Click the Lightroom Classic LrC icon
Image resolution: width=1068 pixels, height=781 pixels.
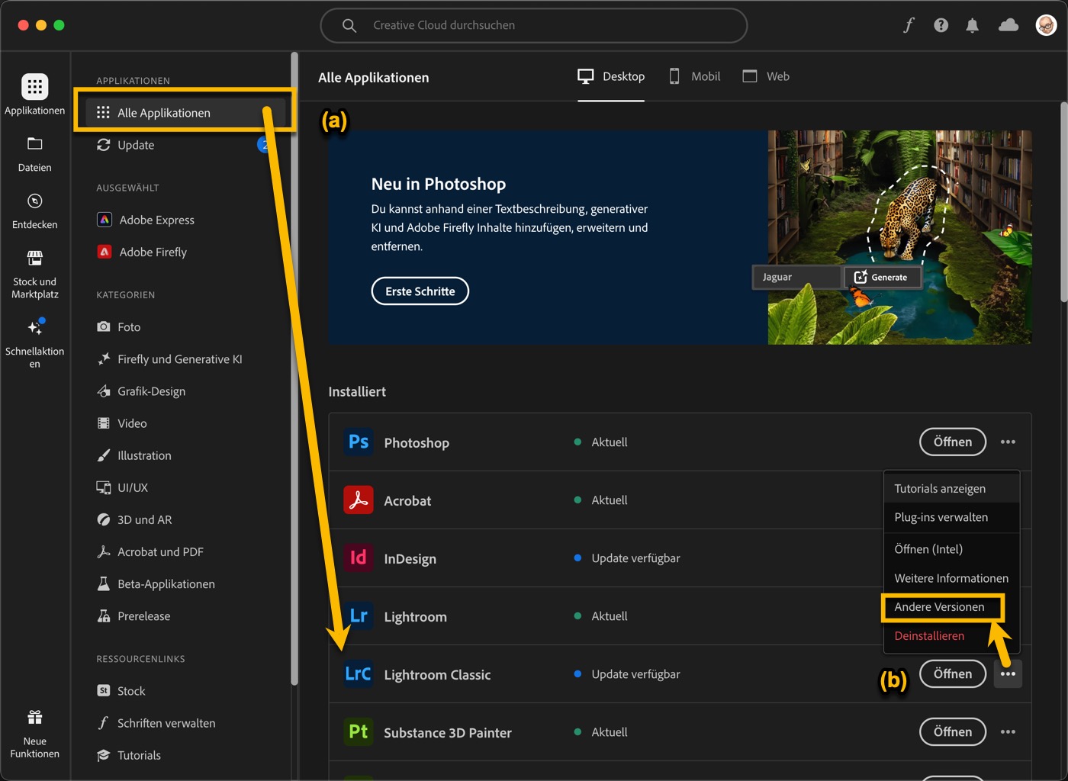[359, 674]
